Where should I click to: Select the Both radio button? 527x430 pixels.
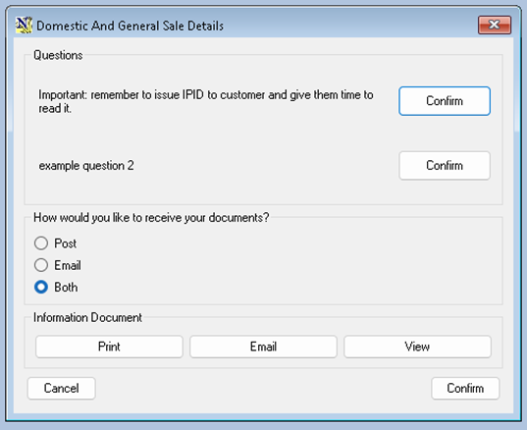[41, 287]
